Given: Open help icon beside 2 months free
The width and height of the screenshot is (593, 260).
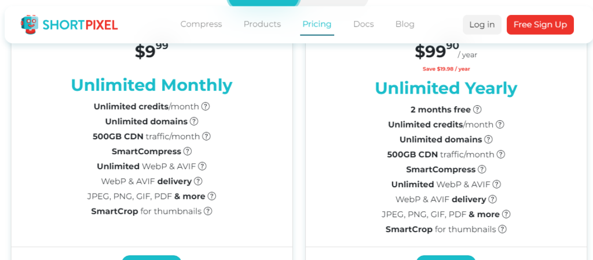Looking at the screenshot, I should pos(477,109).
